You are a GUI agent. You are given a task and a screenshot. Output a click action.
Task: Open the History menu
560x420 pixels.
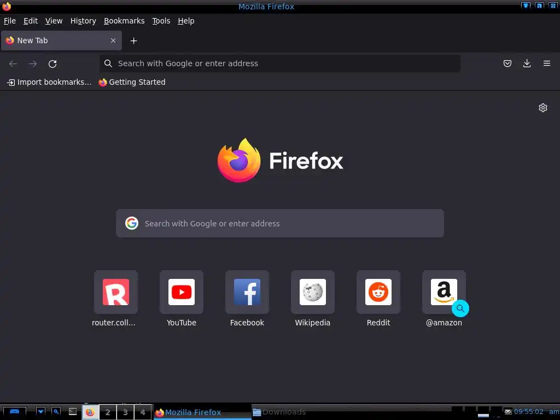coord(83,21)
